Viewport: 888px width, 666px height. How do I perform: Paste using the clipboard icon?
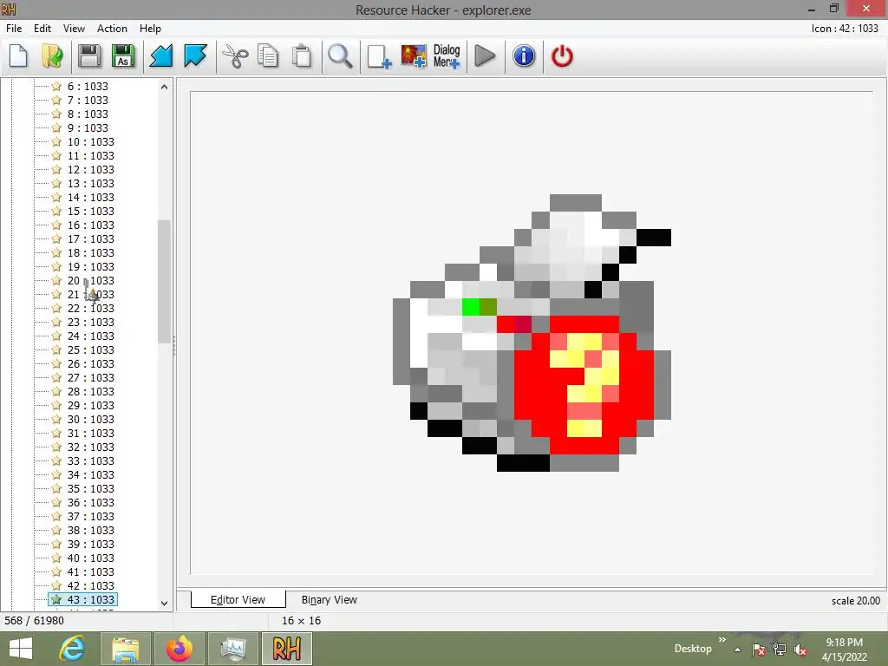coord(302,56)
